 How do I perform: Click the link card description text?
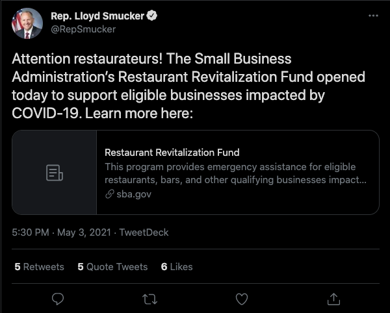pos(235,173)
